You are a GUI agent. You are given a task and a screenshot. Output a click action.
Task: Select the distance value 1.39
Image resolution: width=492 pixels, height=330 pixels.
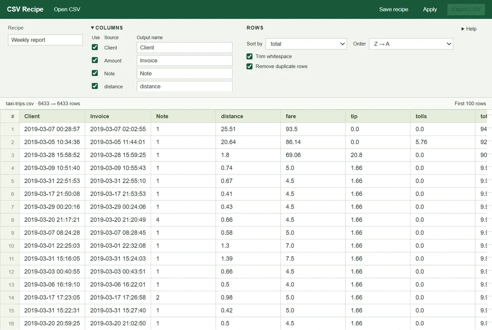tap(248, 259)
